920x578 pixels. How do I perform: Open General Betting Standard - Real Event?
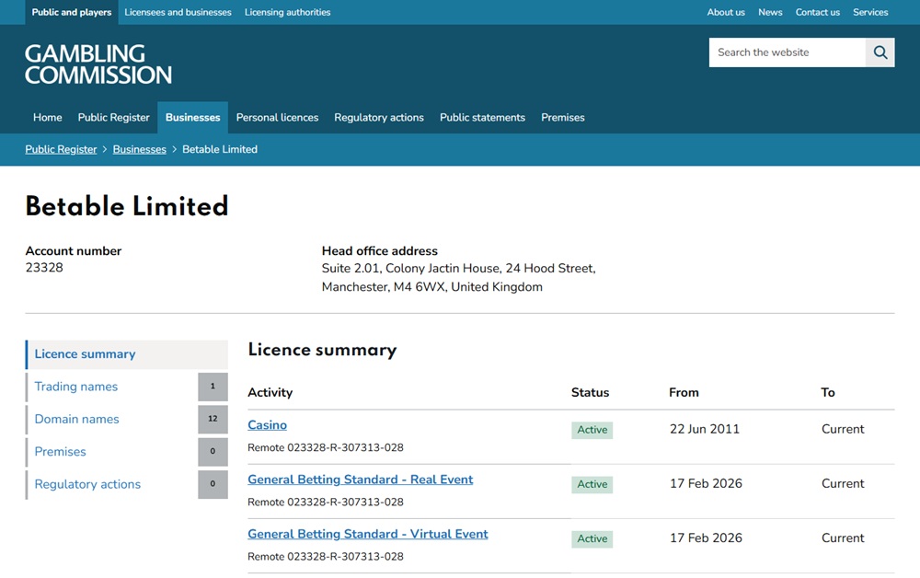361,480
